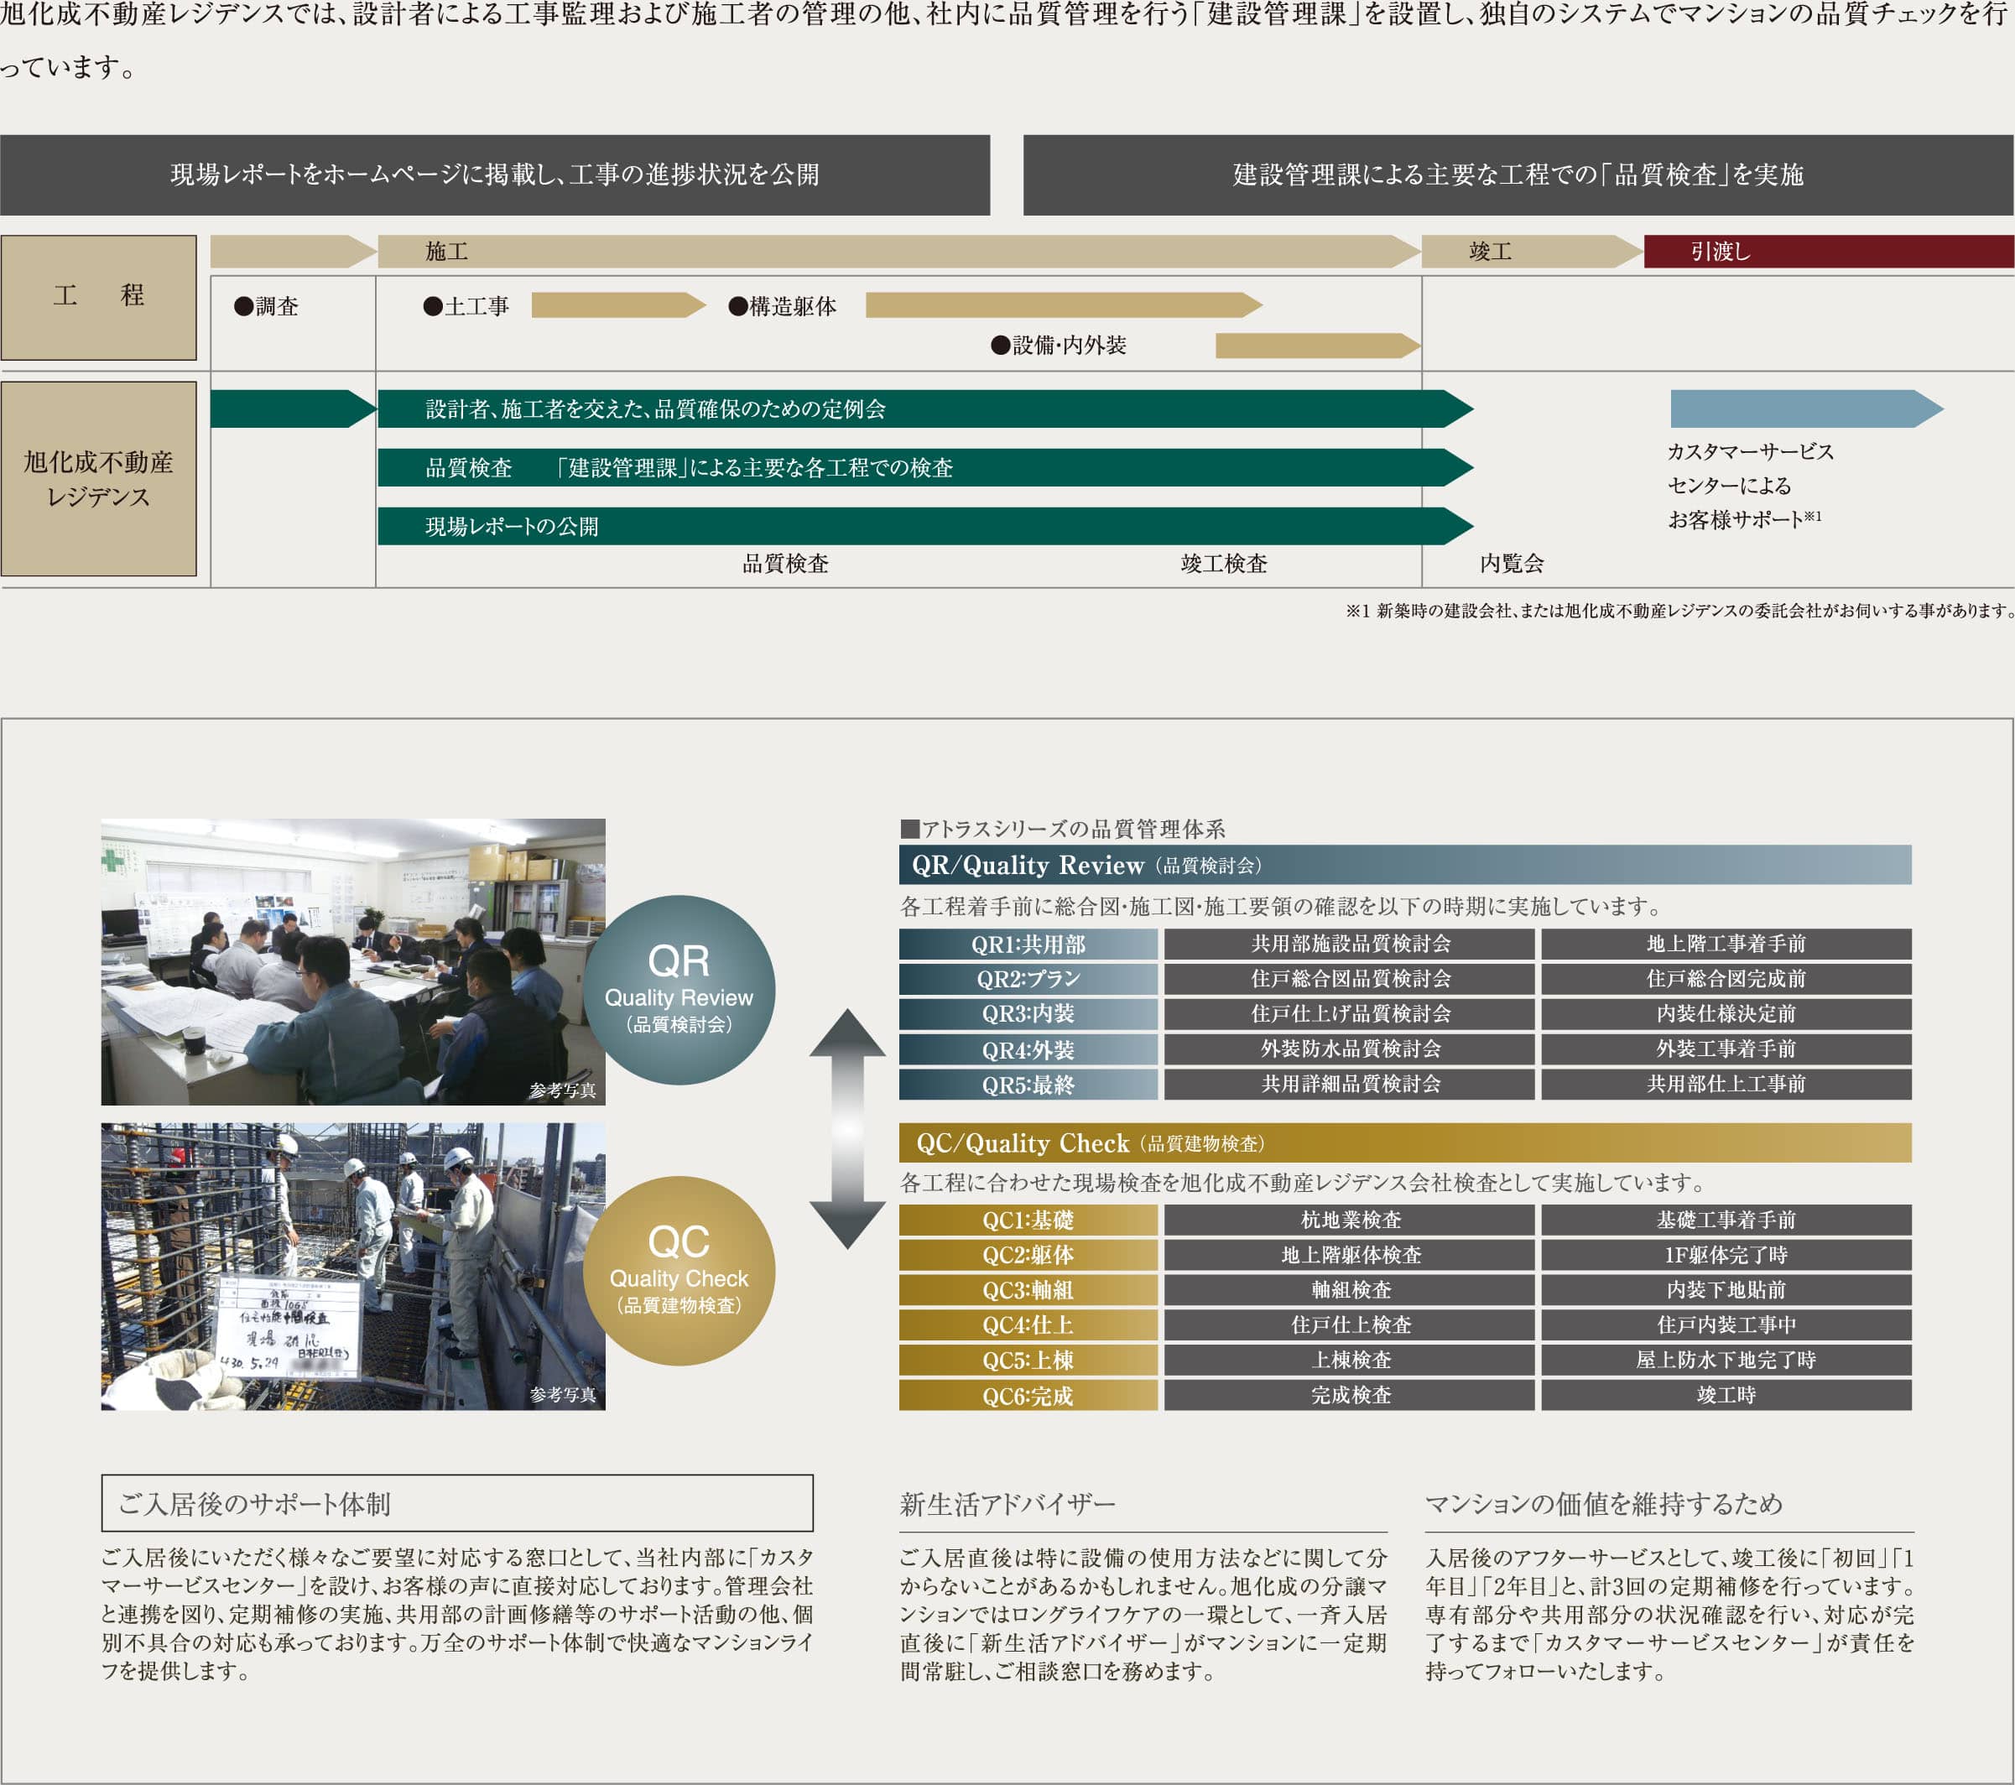Click the 地上階躯体検査 cell
The width and height of the screenshot is (2015, 1785).
pyautogui.click(x=1350, y=1255)
